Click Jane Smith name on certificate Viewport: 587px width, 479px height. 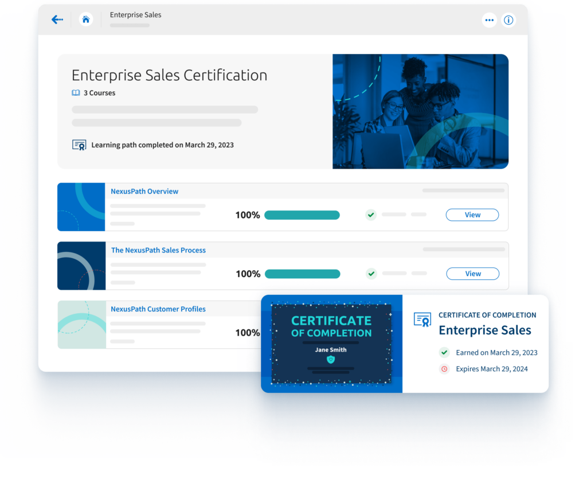pos(331,350)
